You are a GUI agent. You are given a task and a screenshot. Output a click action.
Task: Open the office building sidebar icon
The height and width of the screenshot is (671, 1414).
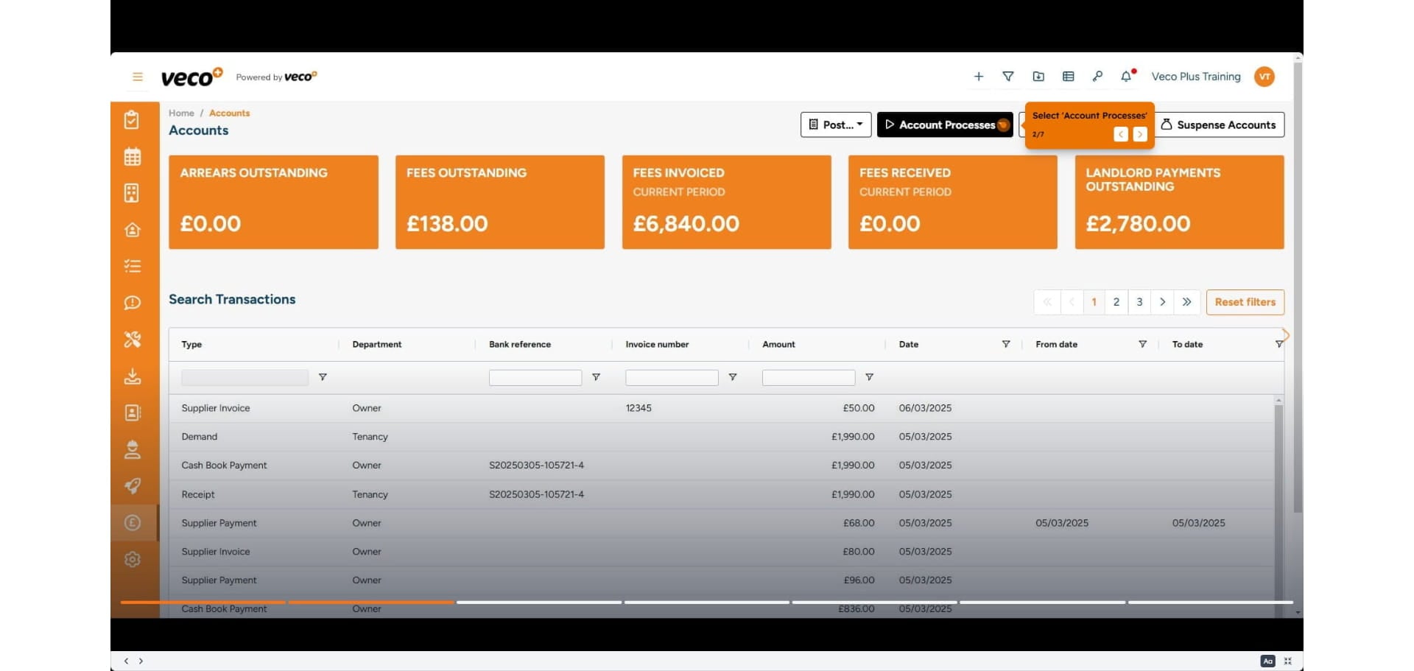pos(132,193)
